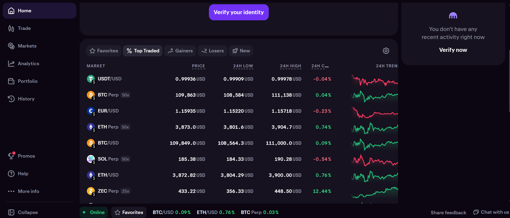This screenshot has width=510, height=218.
Task: Select the Losers tab
Action: [212, 51]
